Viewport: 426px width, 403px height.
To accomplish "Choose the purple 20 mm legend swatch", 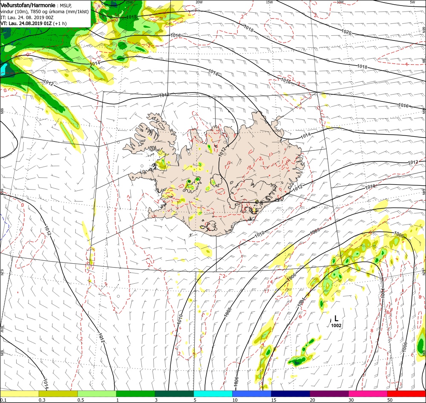I will tap(329, 394).
